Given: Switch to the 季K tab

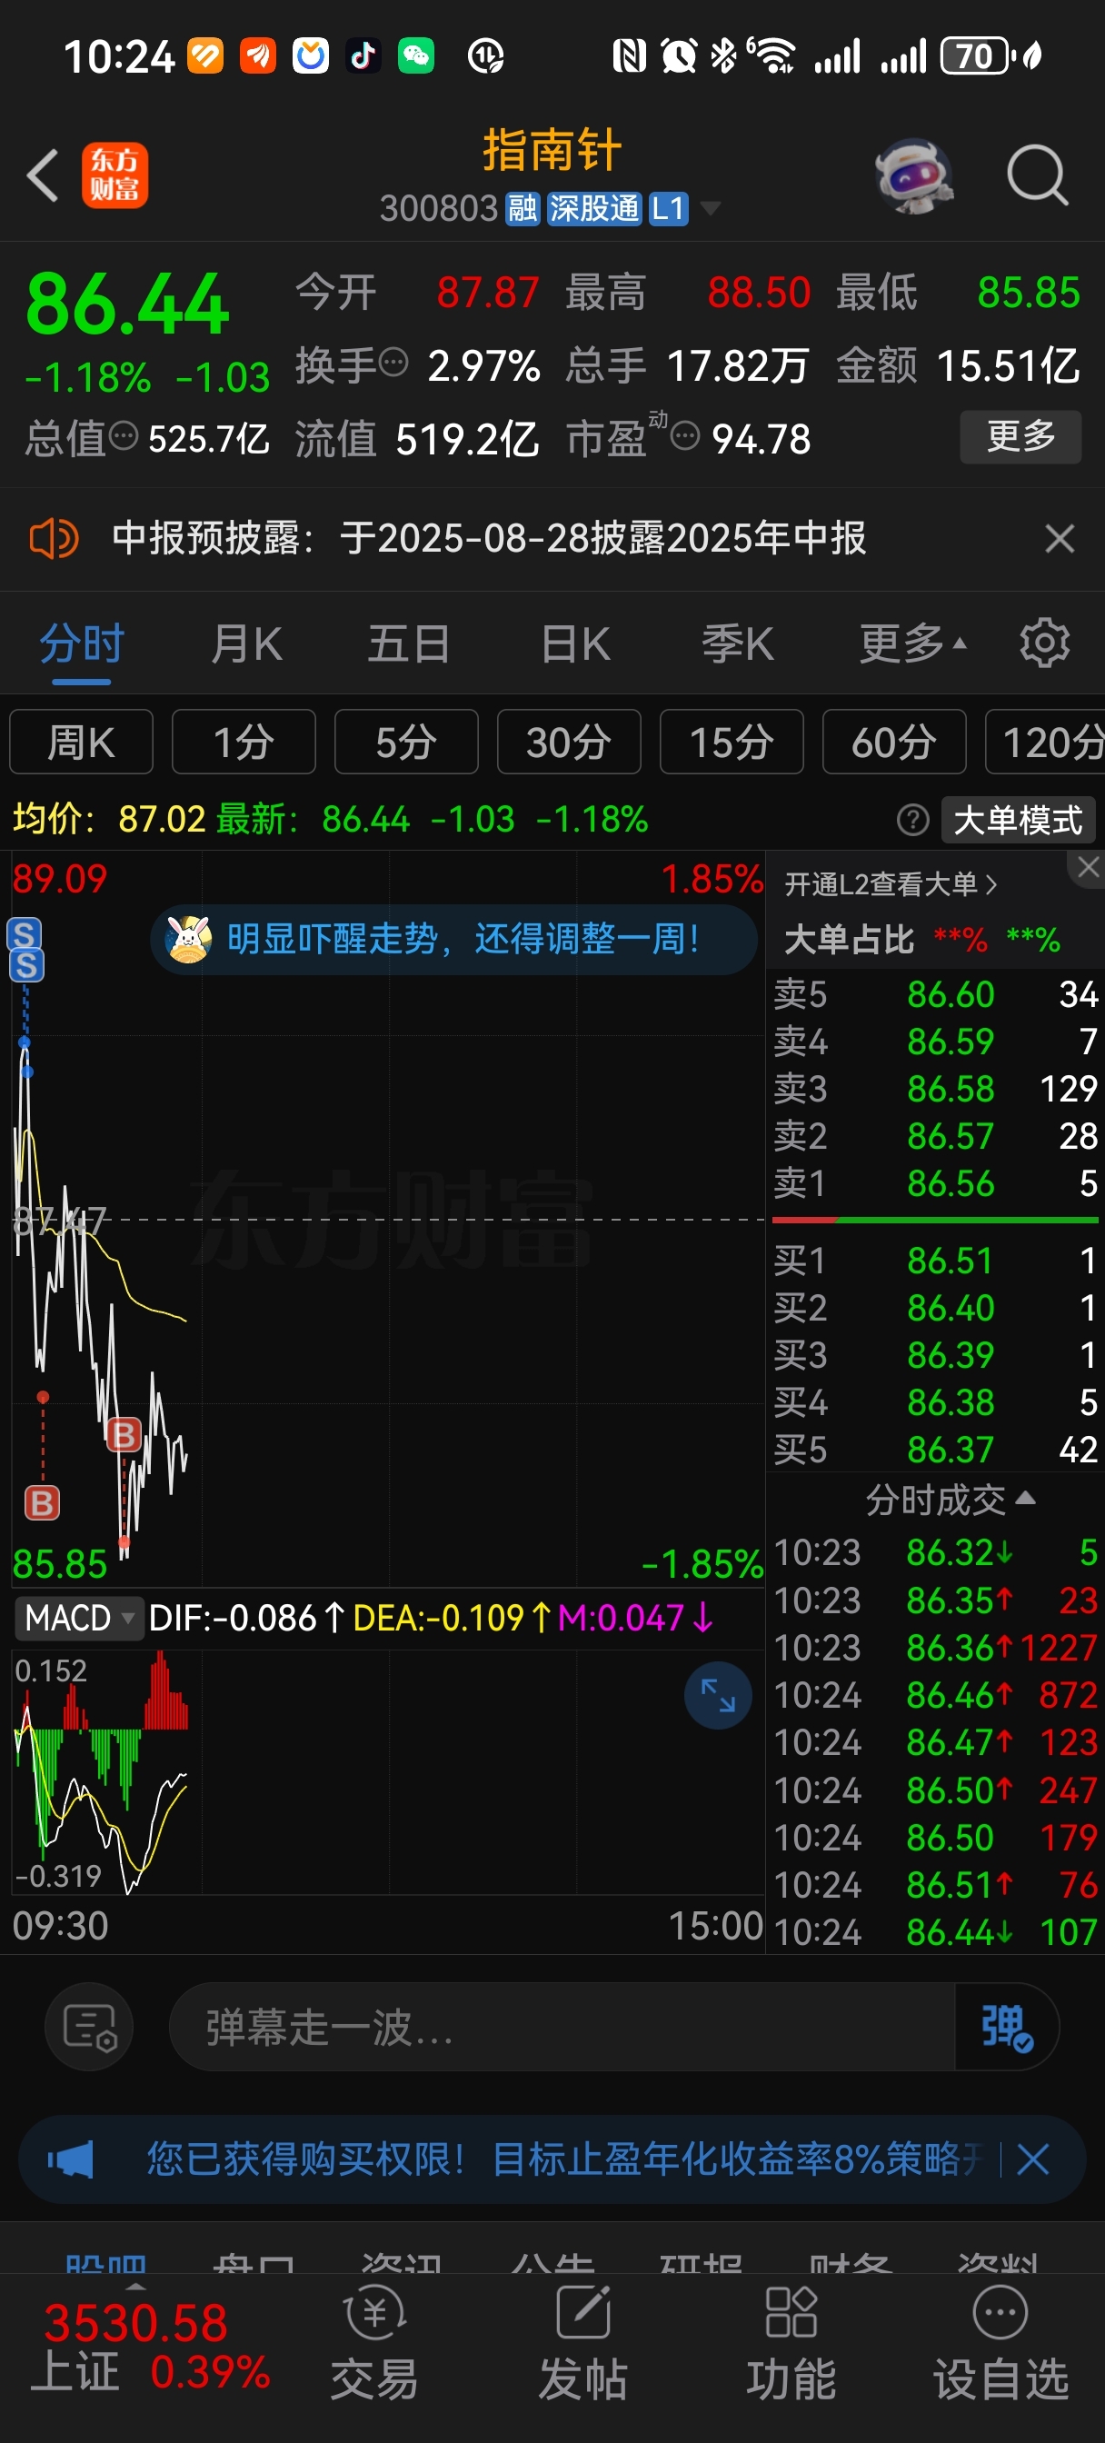Looking at the screenshot, I should (738, 643).
